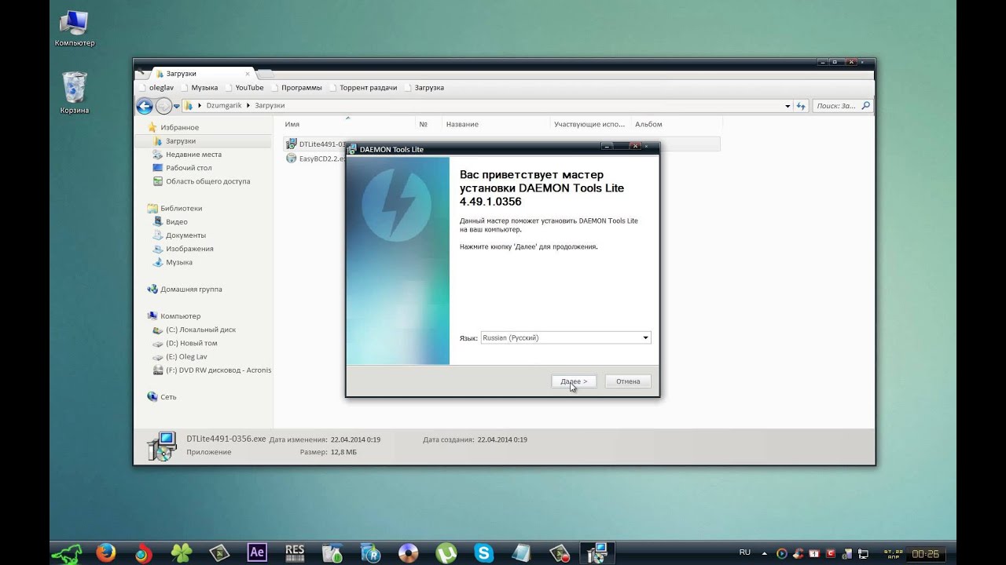Screen dimensions: 1006x565
Task: Click the № column header
Action: pos(427,124)
